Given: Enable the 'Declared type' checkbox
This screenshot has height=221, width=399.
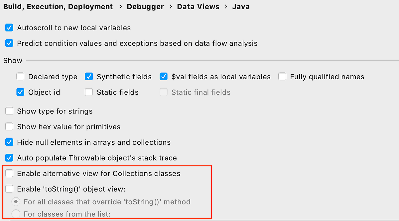Looking at the screenshot, I should point(20,77).
